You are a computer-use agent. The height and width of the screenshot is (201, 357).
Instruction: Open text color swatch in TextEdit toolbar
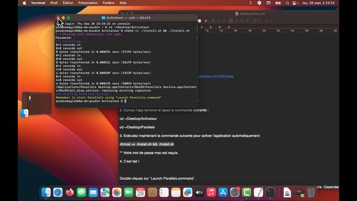click(x=200, y=21)
